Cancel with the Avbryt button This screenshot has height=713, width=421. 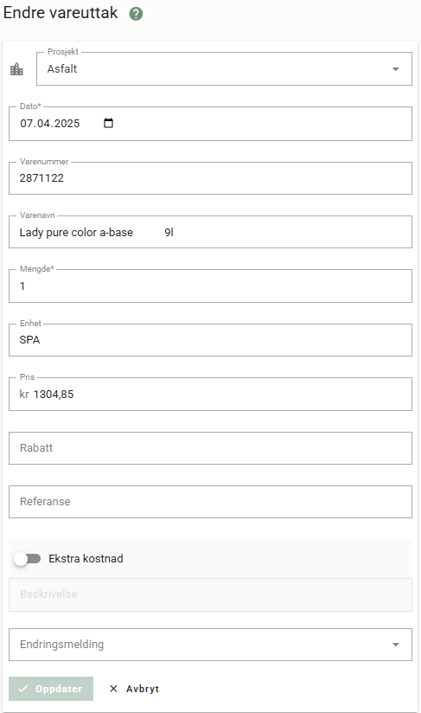click(x=135, y=689)
